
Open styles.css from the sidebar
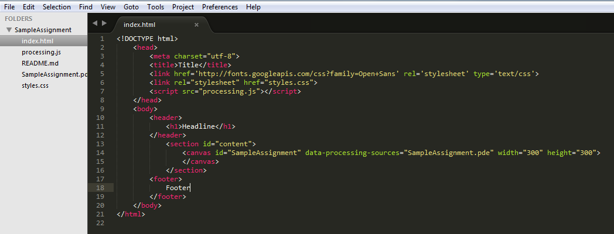tap(35, 85)
